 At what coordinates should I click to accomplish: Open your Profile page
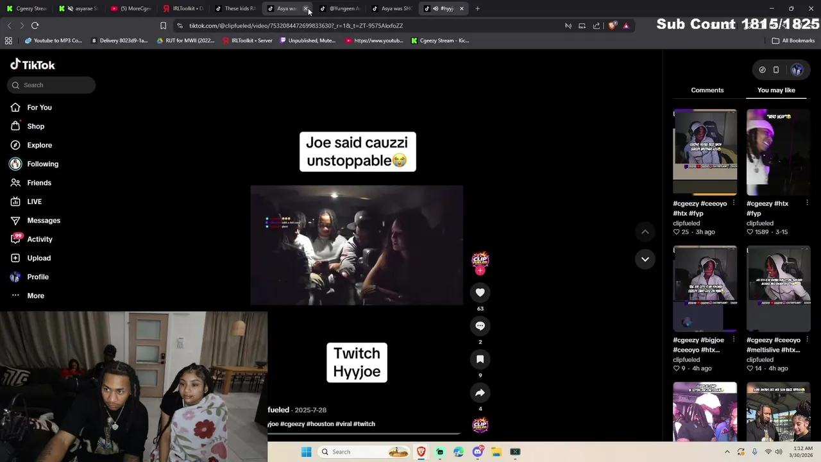(37, 277)
